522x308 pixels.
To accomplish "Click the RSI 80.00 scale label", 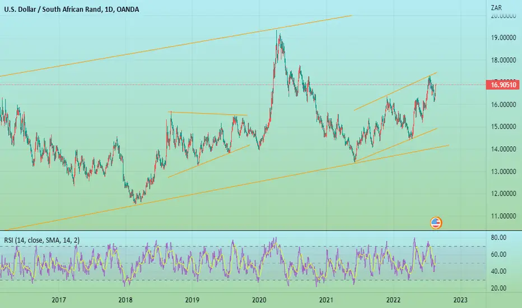I will [x=498, y=237].
